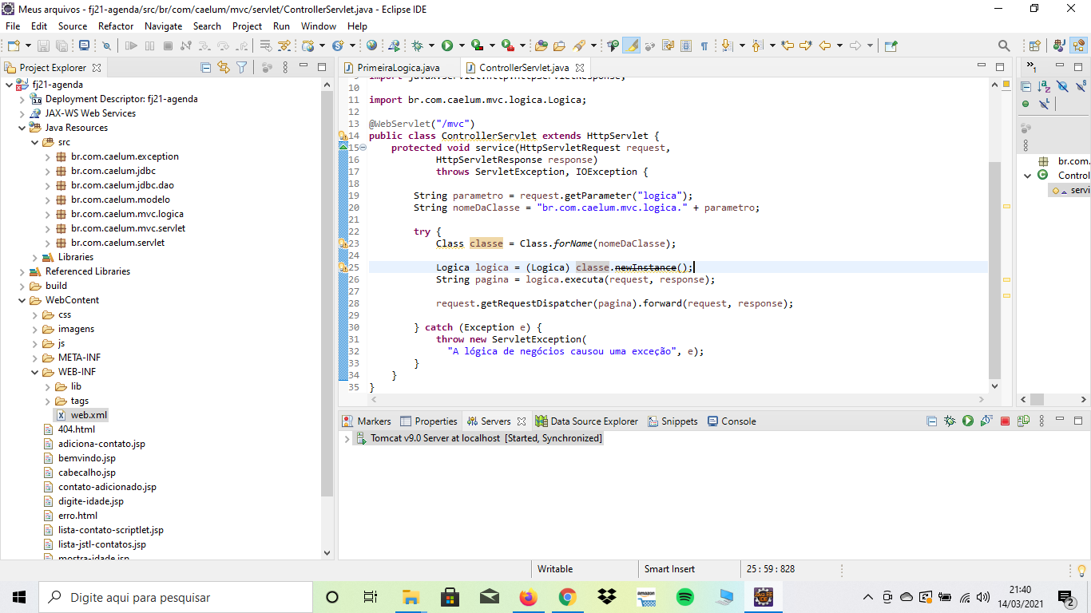The width and height of the screenshot is (1091, 613).
Task: Stop the Tomcat server with the red square
Action: [1005, 421]
